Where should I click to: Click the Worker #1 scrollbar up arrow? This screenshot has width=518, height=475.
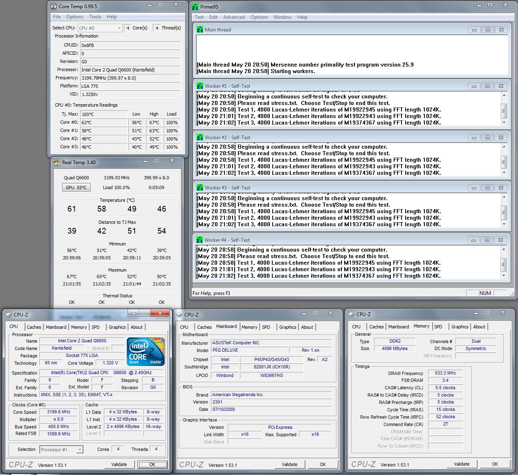click(x=504, y=95)
